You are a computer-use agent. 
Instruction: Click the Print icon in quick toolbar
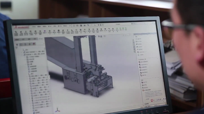pyautogui.click(x=84, y=25)
